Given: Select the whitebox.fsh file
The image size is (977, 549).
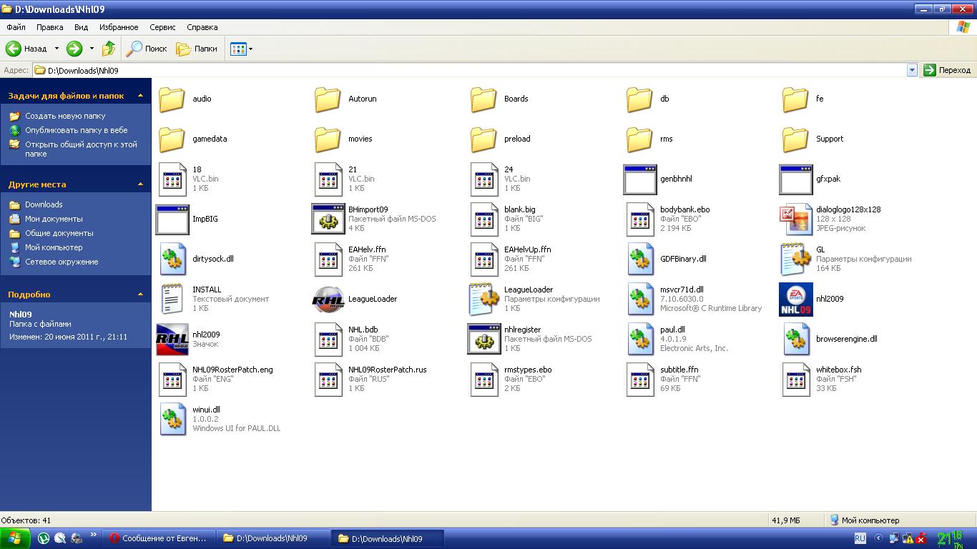Looking at the screenshot, I should click(795, 379).
